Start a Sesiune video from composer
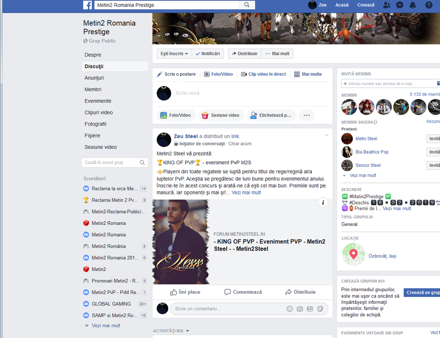 (x=221, y=115)
